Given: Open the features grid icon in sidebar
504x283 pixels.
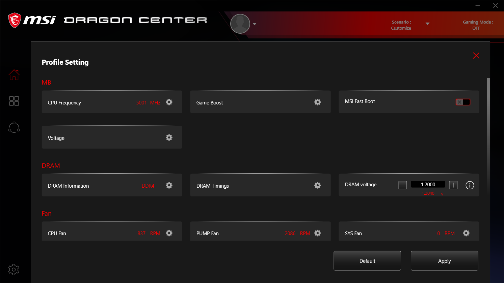Looking at the screenshot, I should click(14, 101).
